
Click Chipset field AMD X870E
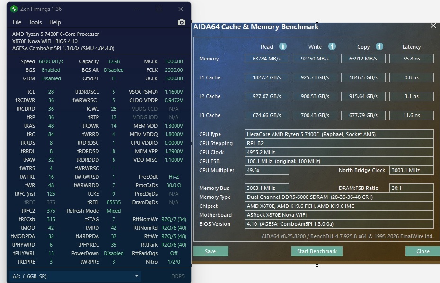[x=339, y=206]
